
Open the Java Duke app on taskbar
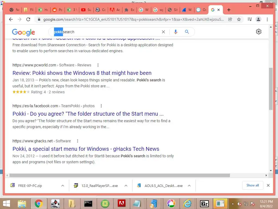click(55, 204)
